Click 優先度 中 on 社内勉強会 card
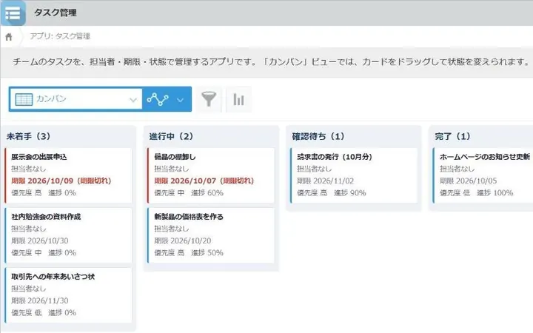Image resolution: width=533 pixels, height=333 pixels. (x=27, y=252)
